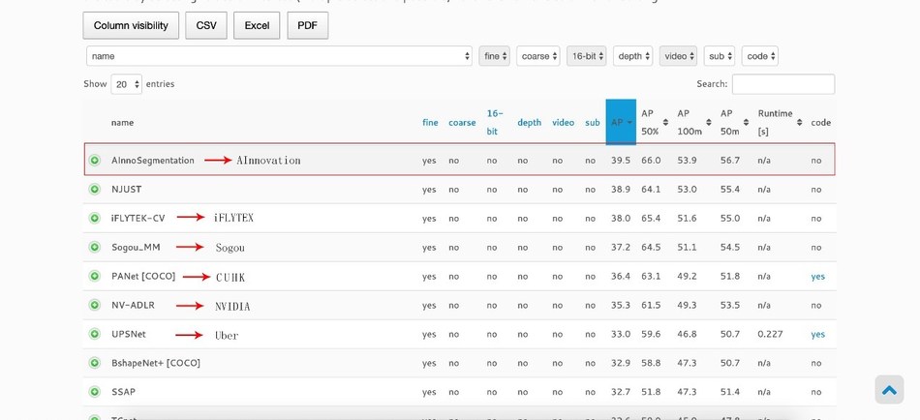This screenshot has height=420, width=920.
Task: Open the name filter dropdown
Action: pos(279,56)
